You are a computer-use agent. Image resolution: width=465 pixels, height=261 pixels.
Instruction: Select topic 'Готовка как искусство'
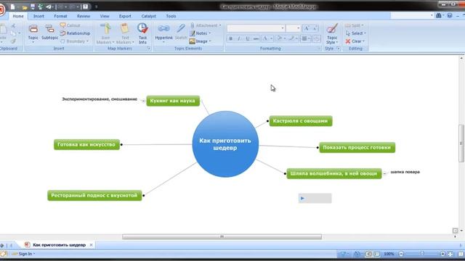click(86, 145)
